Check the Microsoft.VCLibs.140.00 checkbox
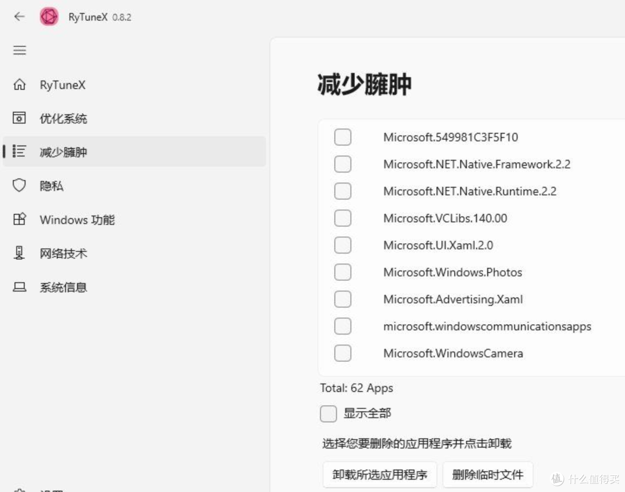 (x=343, y=218)
